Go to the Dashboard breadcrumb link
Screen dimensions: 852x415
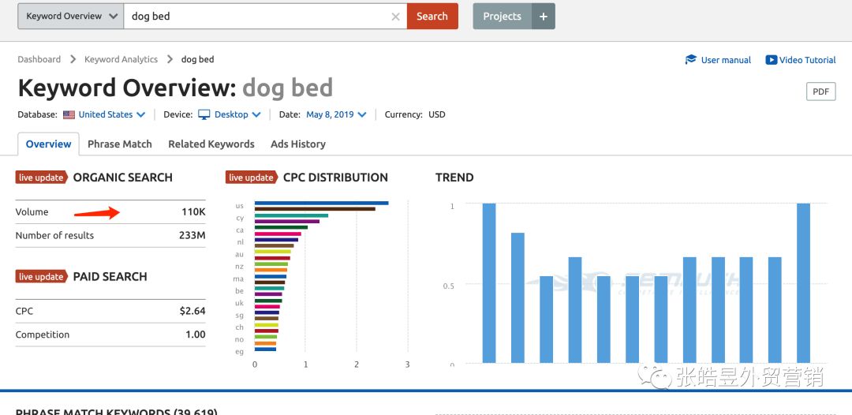coord(39,59)
